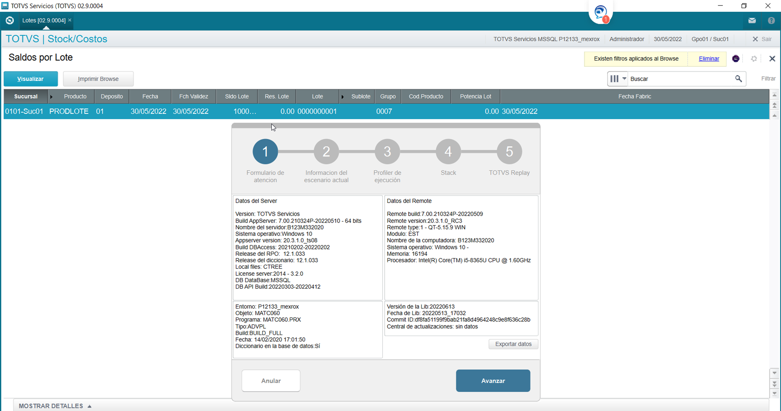Click the magnifier icon in Buscar field
Image resolution: width=781 pixels, height=411 pixels.
point(738,79)
